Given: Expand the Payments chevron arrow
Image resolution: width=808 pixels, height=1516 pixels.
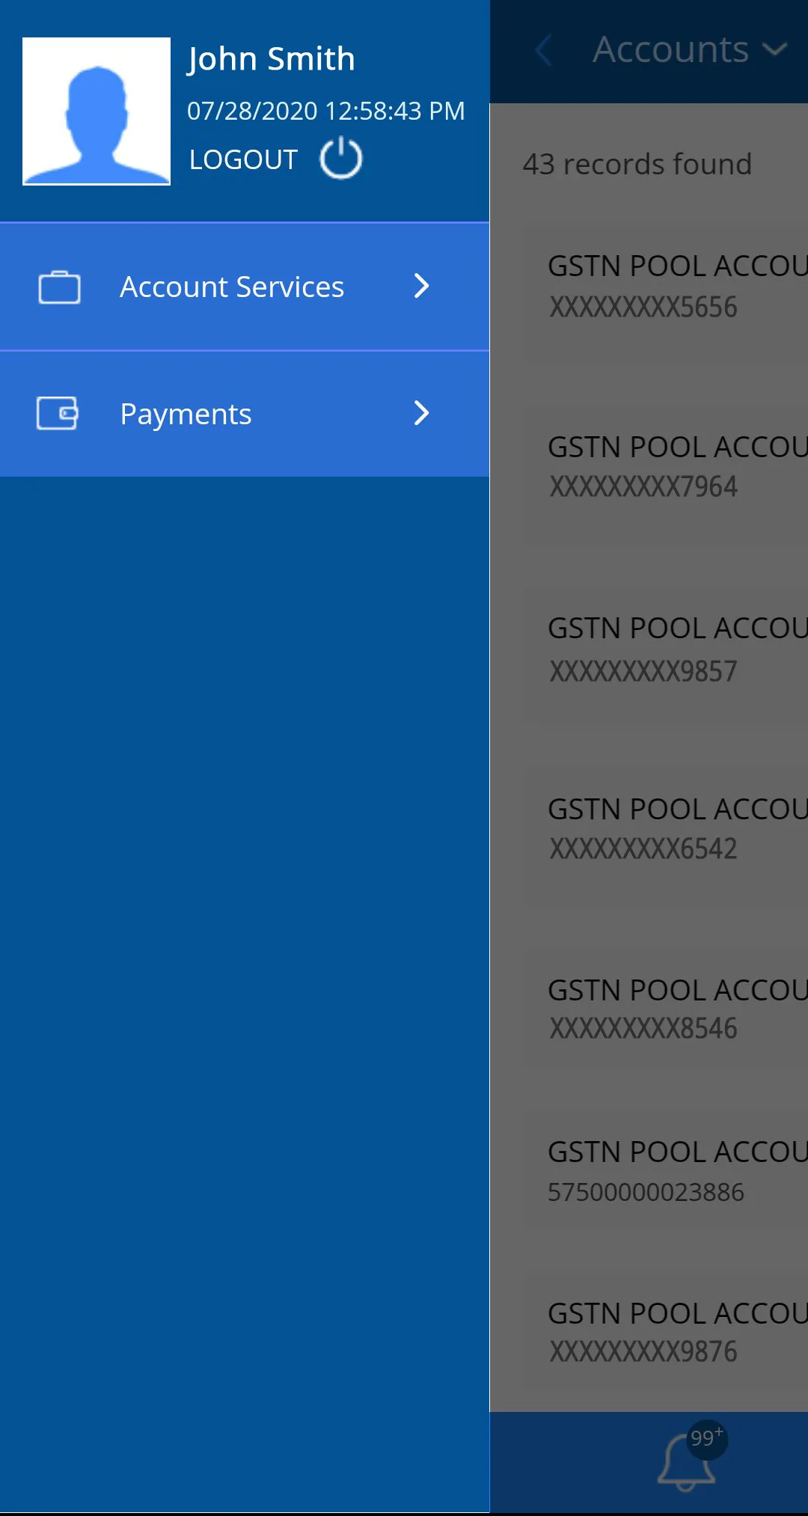Looking at the screenshot, I should point(422,413).
